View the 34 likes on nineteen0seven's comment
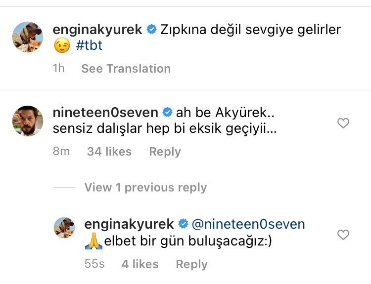 click(109, 152)
